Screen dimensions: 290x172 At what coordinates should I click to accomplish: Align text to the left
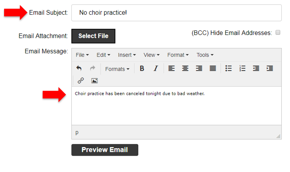pos(171,69)
